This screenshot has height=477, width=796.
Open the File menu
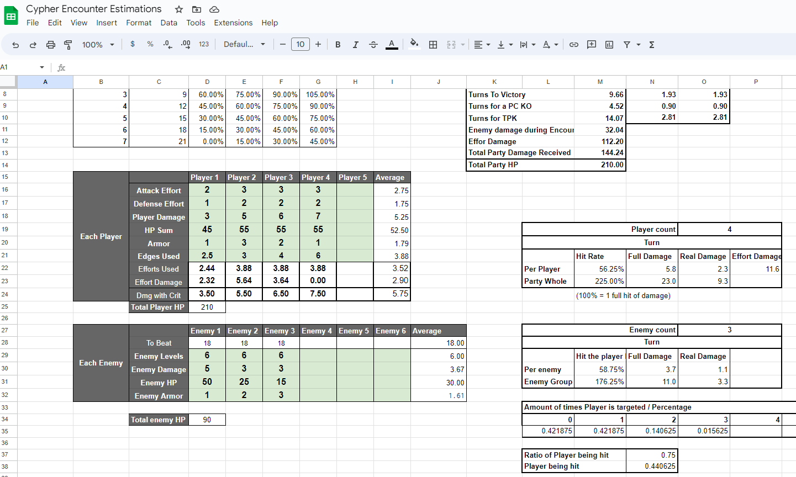(x=33, y=23)
